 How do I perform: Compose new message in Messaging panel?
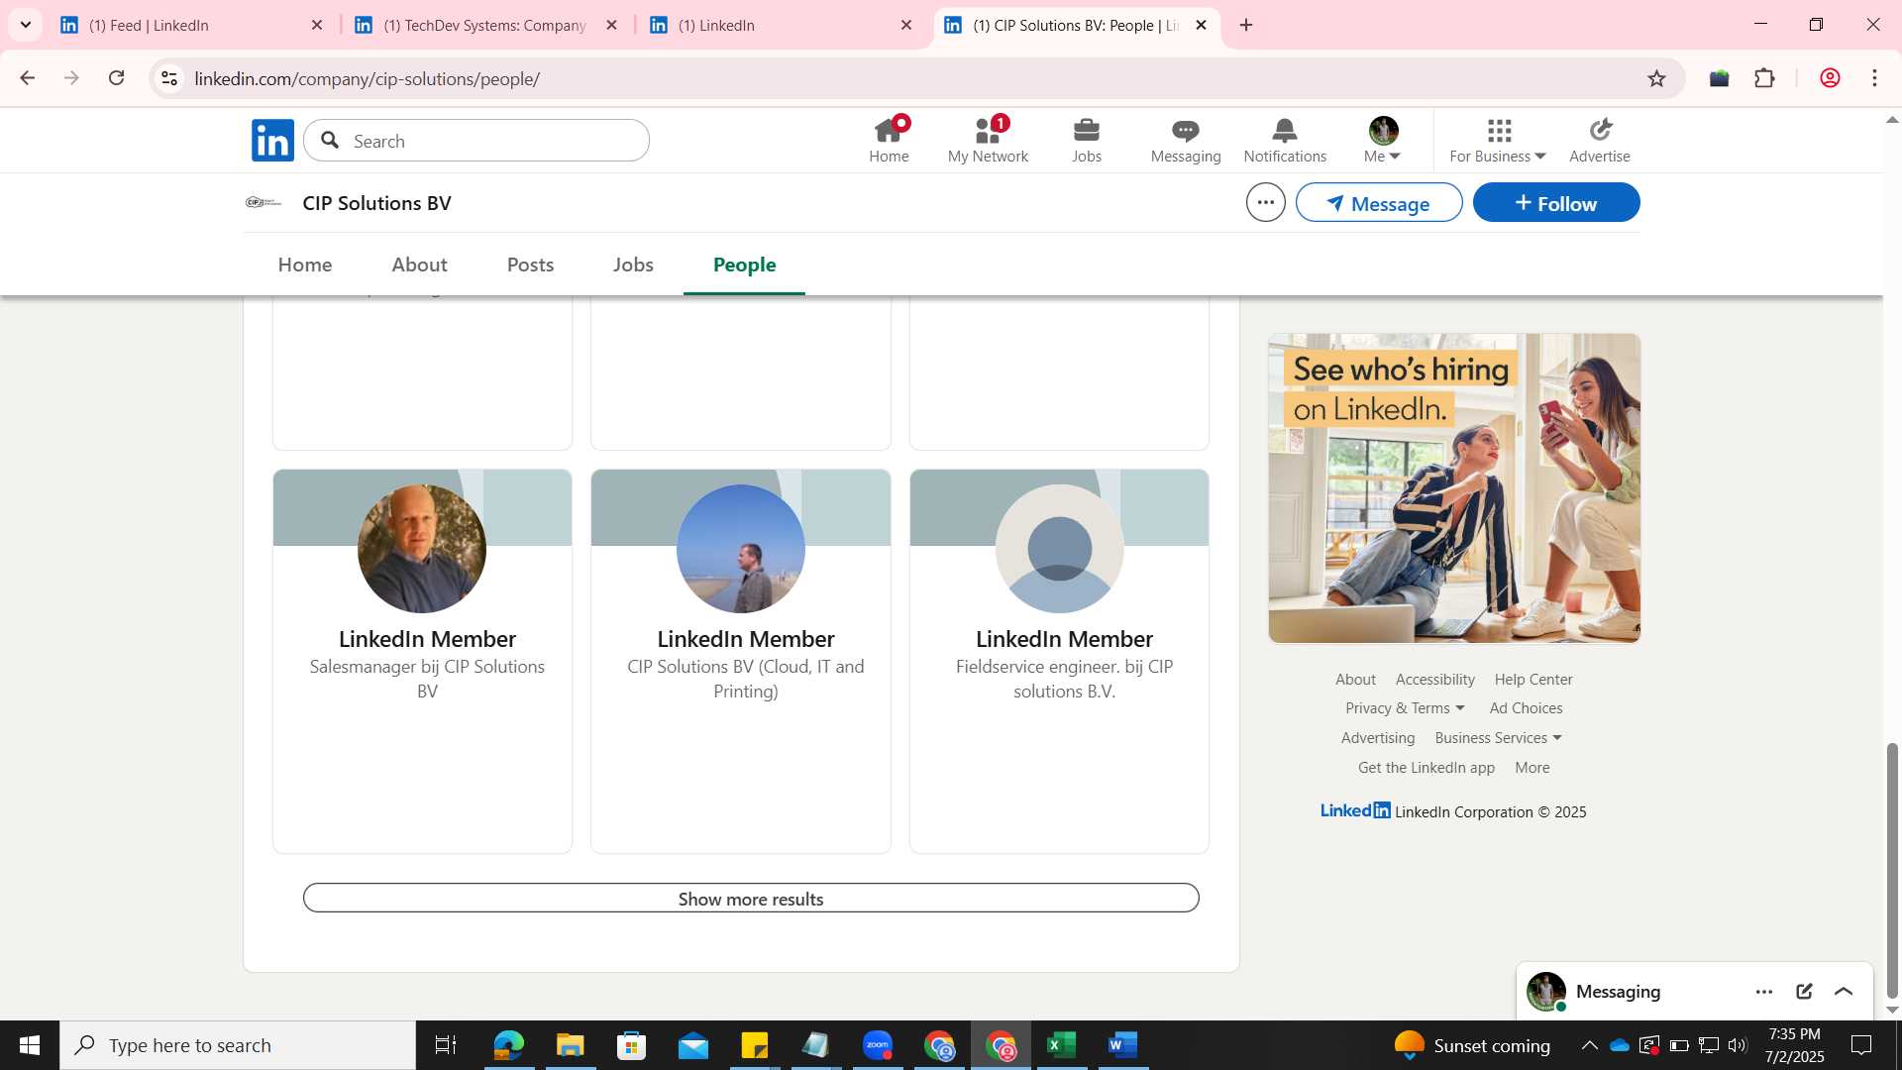pyautogui.click(x=1804, y=992)
